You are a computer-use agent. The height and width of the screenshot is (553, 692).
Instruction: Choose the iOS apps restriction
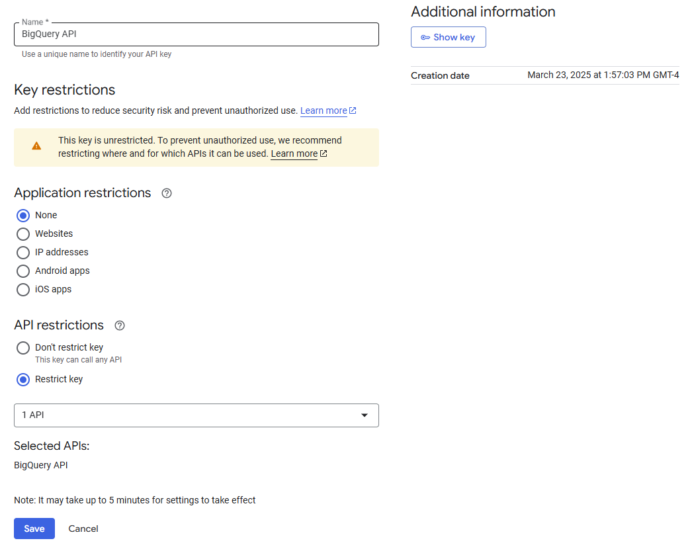pos(23,290)
